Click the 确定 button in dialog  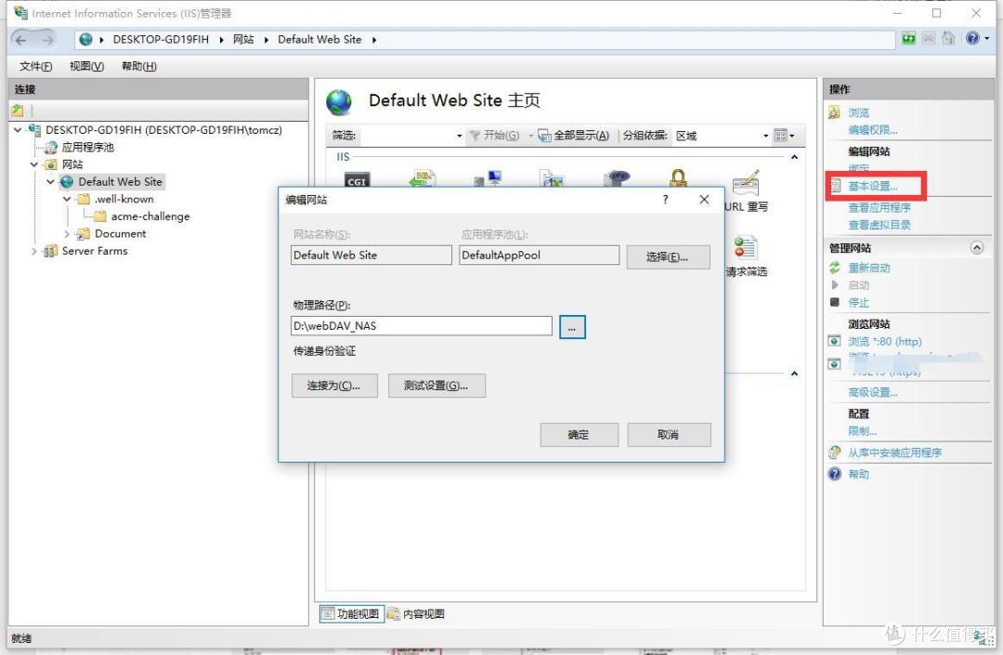click(579, 435)
